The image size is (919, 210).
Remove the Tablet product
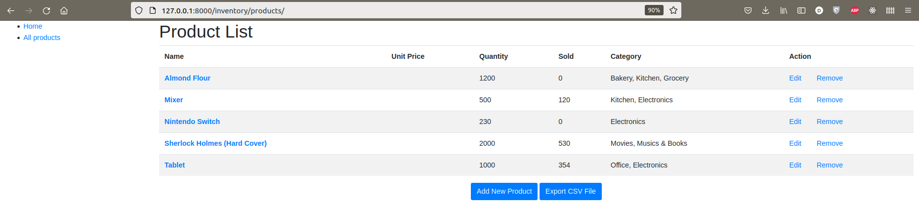pos(830,165)
